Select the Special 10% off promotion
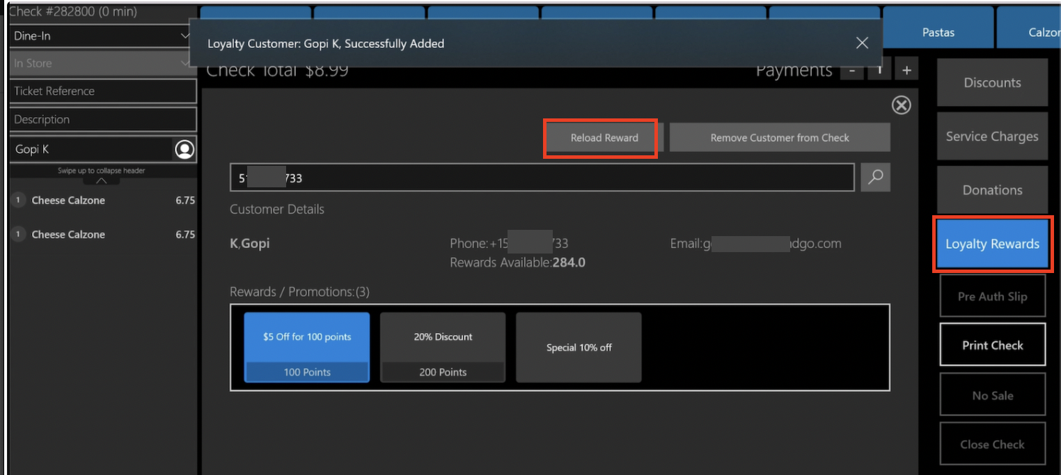Image resolution: width=1061 pixels, height=475 pixels. [x=579, y=348]
